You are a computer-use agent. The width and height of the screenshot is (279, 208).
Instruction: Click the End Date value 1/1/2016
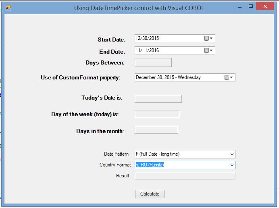tap(148, 50)
